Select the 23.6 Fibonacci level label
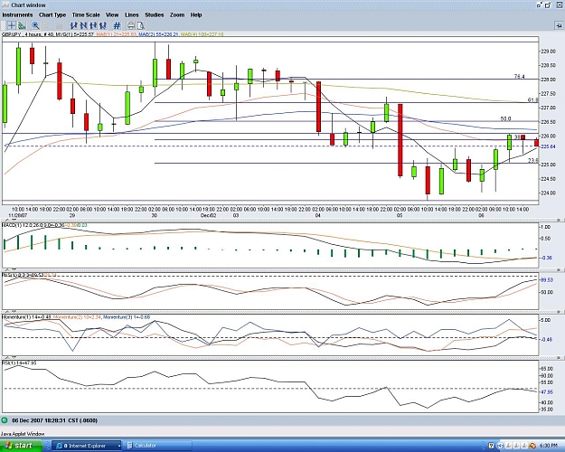565x452 pixels. click(533, 160)
